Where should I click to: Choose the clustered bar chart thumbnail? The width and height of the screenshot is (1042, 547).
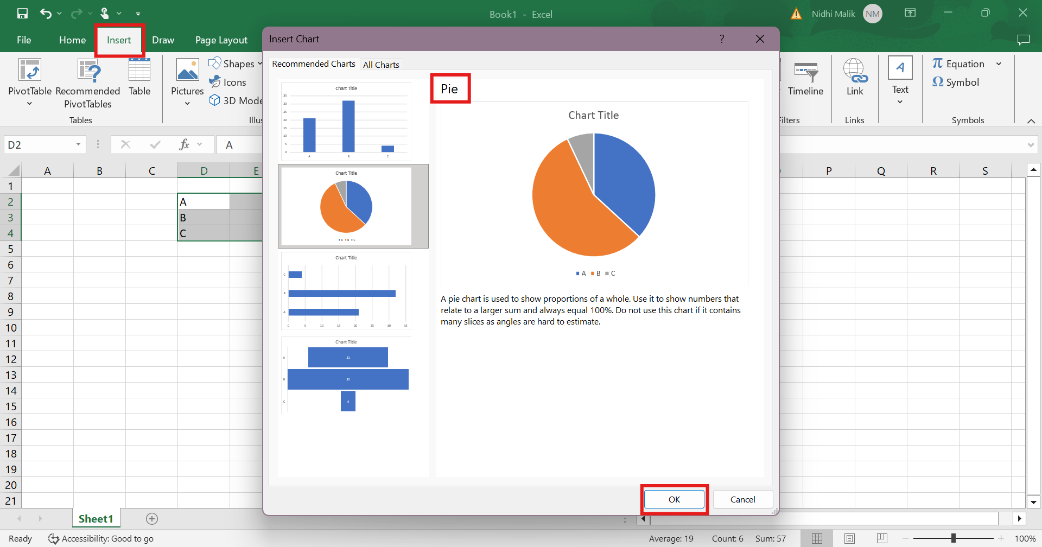(x=346, y=291)
